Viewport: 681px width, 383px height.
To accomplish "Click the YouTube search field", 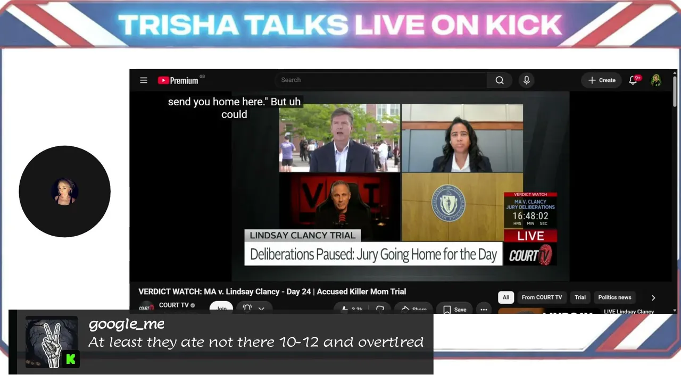I will click(x=381, y=80).
